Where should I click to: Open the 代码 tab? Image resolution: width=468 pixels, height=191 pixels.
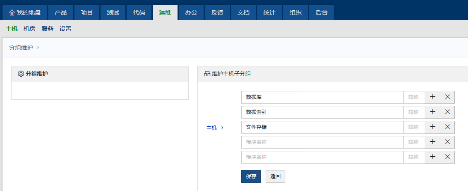point(139,12)
